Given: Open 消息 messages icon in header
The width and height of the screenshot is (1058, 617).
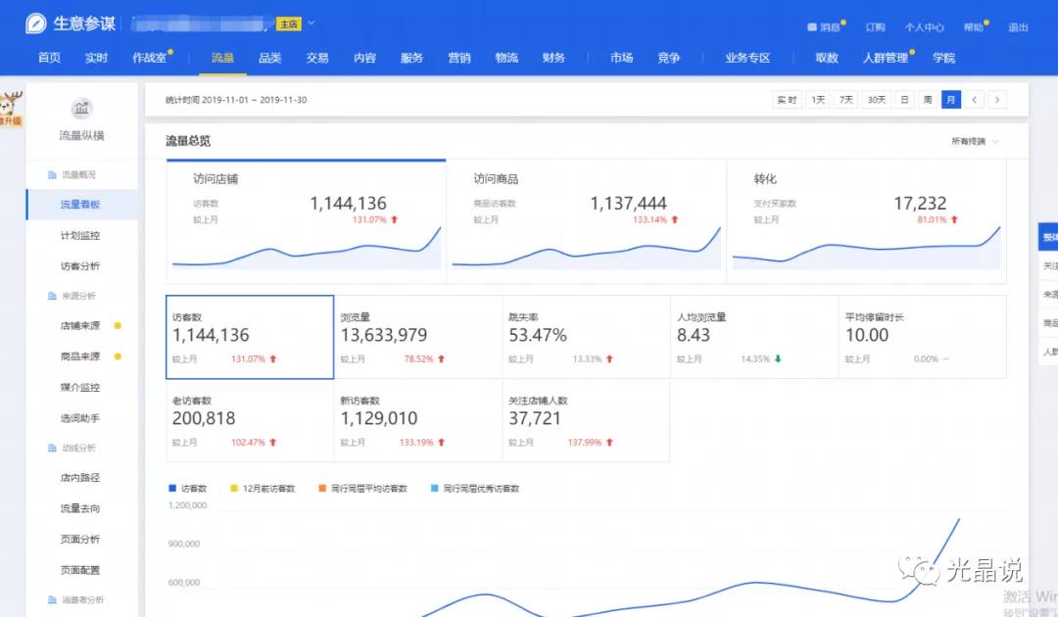Looking at the screenshot, I should [x=812, y=27].
